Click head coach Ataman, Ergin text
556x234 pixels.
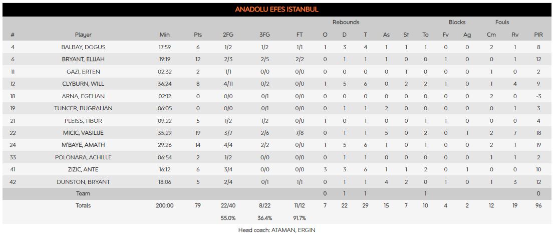pyautogui.click(x=277, y=230)
